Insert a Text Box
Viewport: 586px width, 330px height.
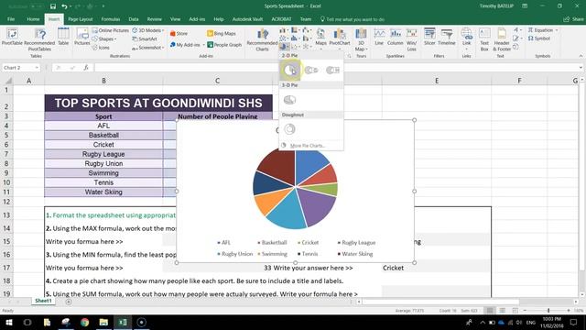(x=484, y=38)
